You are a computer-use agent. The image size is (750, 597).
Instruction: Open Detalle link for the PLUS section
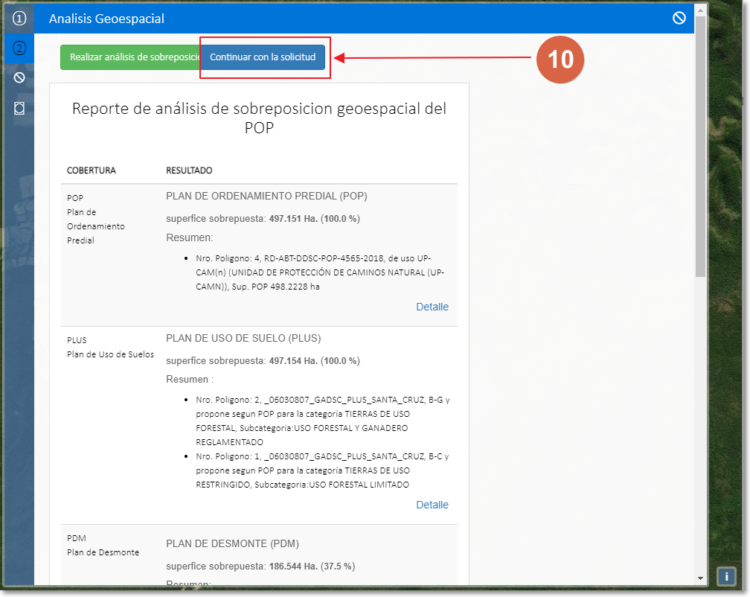432,505
